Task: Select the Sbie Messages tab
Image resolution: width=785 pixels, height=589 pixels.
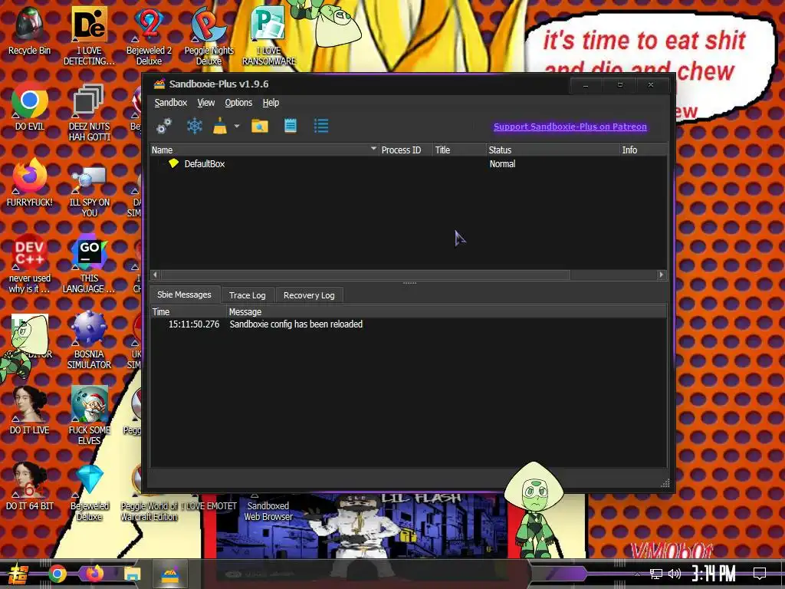Action: (x=184, y=294)
